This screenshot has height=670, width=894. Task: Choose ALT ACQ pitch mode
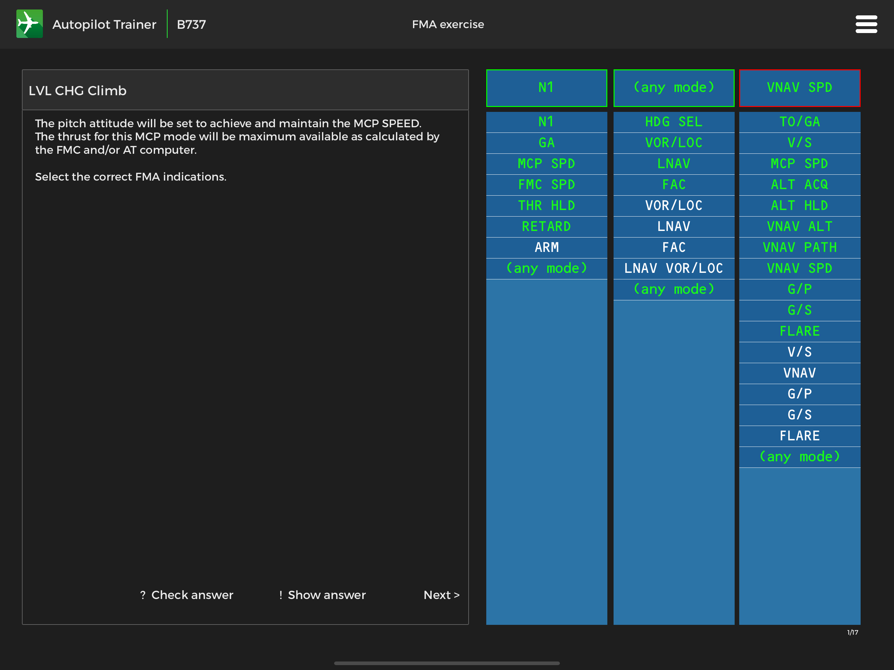[x=799, y=185]
